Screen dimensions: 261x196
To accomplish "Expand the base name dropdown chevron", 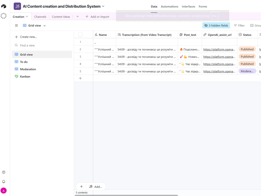I will [x=103, y=6].
